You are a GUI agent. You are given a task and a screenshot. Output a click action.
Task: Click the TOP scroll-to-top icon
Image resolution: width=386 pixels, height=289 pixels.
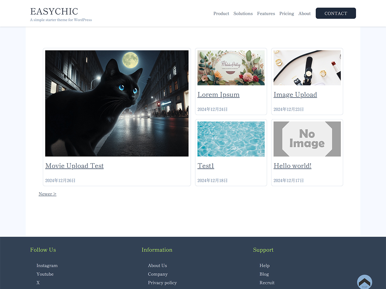pyautogui.click(x=364, y=282)
